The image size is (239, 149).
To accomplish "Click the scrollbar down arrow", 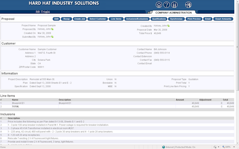I will coord(237,143).
